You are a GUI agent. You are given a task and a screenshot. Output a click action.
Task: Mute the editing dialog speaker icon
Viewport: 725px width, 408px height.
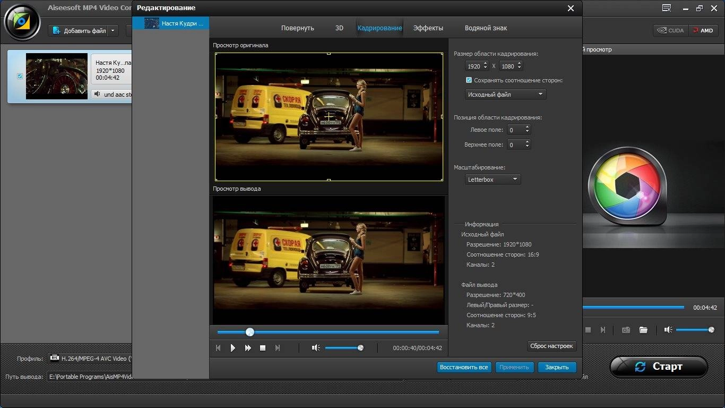point(316,348)
